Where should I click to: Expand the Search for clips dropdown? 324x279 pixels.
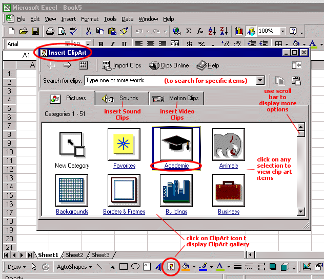coord(260,80)
